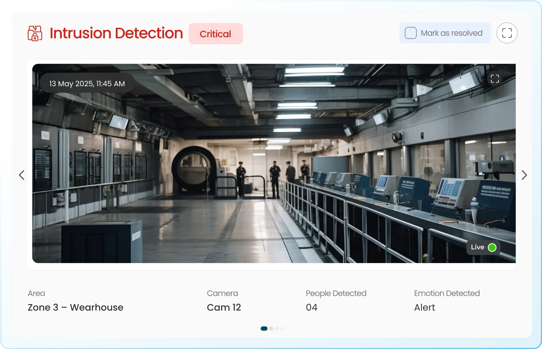Select the Intrusion Detection title
The width and height of the screenshot is (542, 349).
(x=116, y=33)
